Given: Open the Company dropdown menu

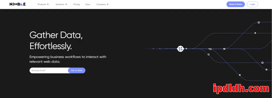Looking at the screenshot, I should [x=103, y=4].
